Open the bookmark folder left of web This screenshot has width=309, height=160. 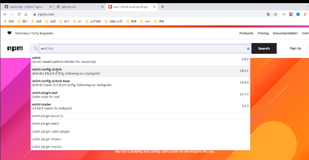[131, 21]
